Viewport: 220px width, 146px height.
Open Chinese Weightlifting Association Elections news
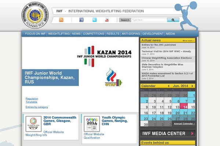tap(166, 58)
